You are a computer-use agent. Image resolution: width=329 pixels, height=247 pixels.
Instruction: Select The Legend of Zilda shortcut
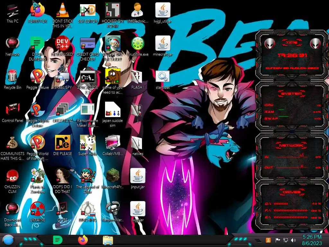coord(88,176)
